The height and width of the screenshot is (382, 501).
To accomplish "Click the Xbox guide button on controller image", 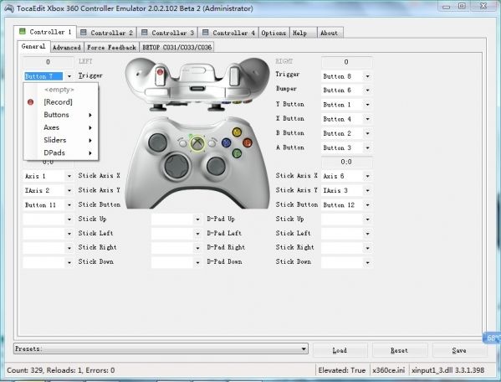I will 197,143.
